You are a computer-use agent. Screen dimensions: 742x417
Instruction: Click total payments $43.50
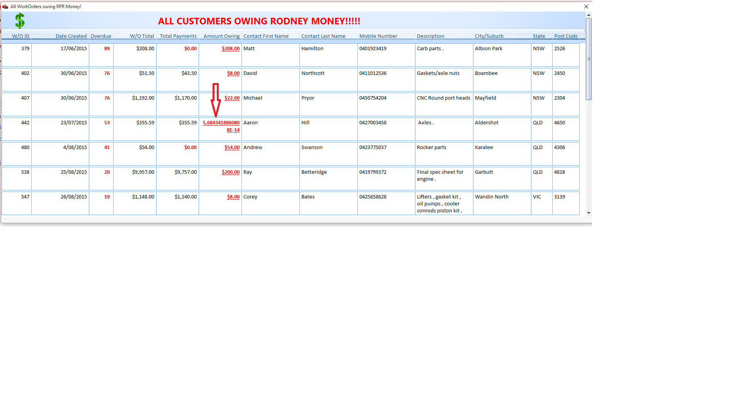(x=189, y=73)
